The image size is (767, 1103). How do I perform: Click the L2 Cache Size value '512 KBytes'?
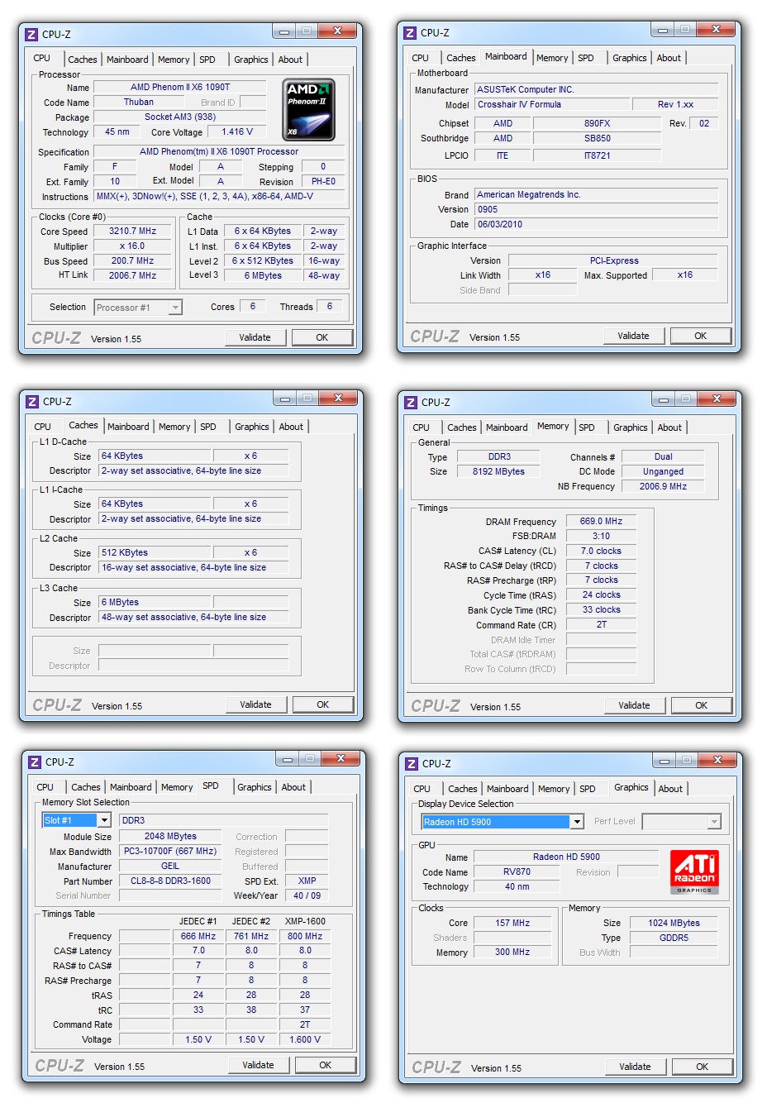155,552
